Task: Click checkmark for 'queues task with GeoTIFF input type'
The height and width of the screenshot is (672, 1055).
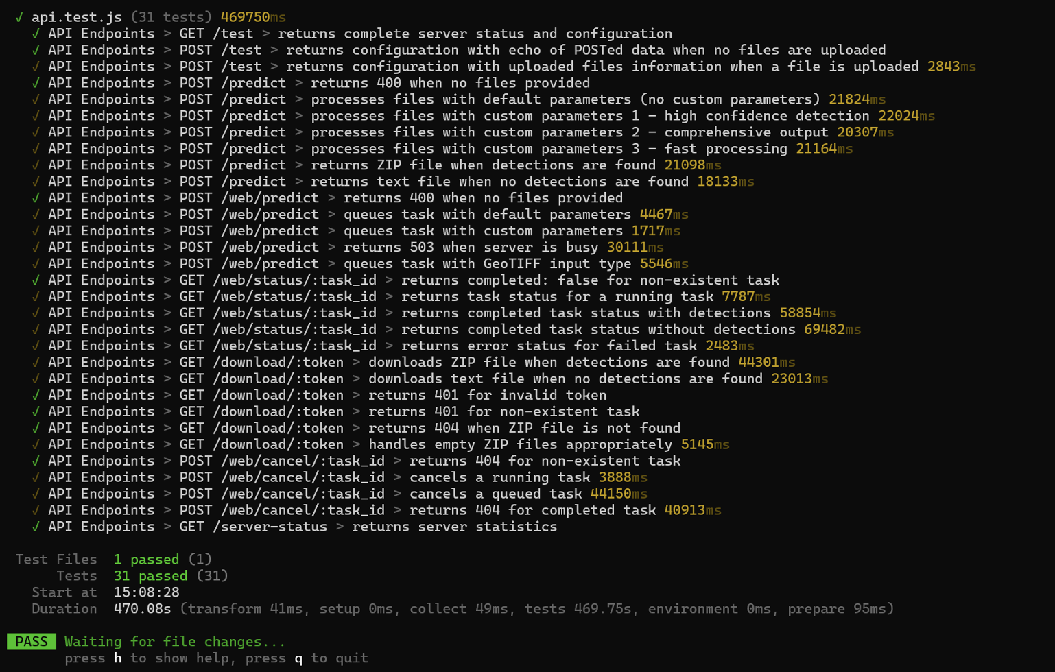Action: (36, 263)
